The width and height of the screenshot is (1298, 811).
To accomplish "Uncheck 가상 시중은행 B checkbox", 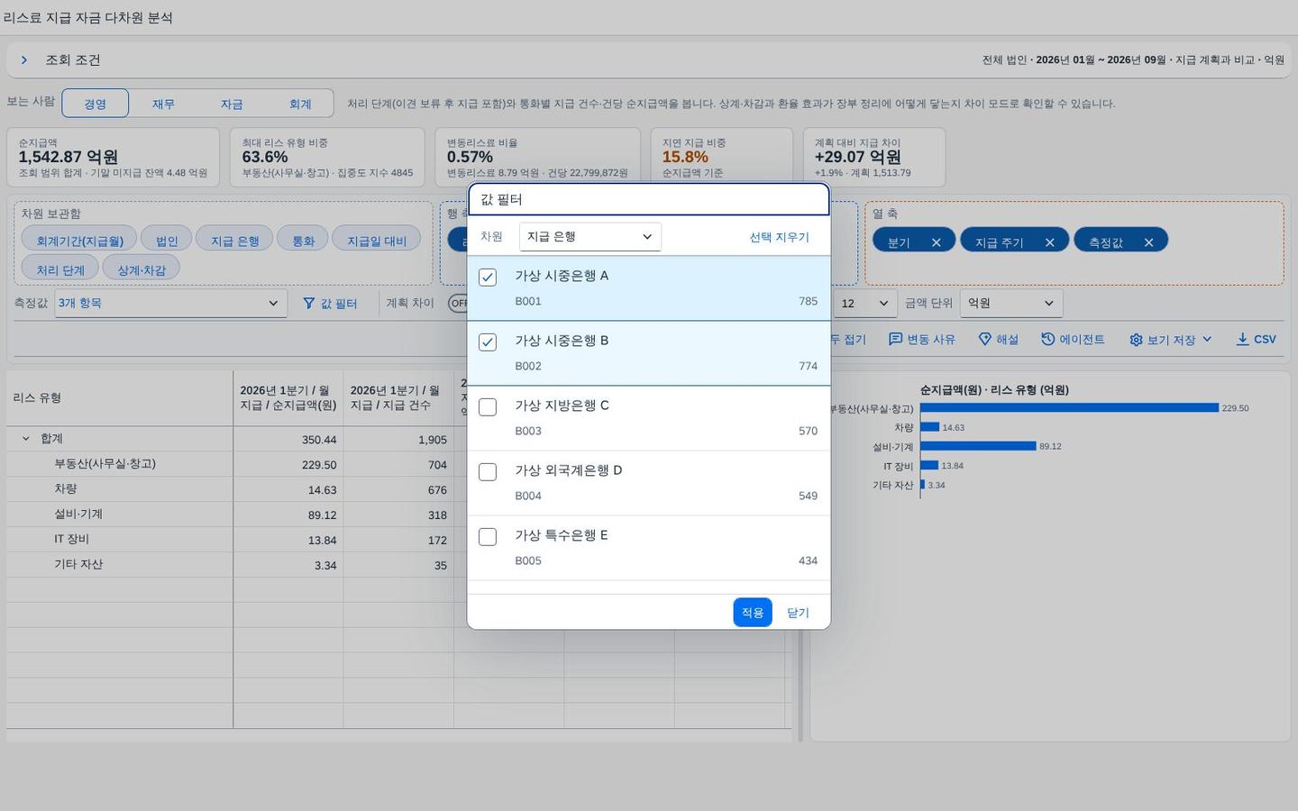I will point(488,342).
